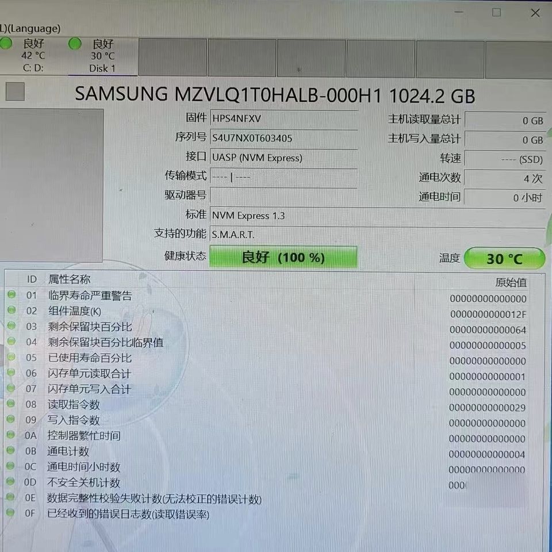Image resolution: width=552 pixels, height=552 pixels.
Task: Click raw value 00000000000004
Action: 487,454
